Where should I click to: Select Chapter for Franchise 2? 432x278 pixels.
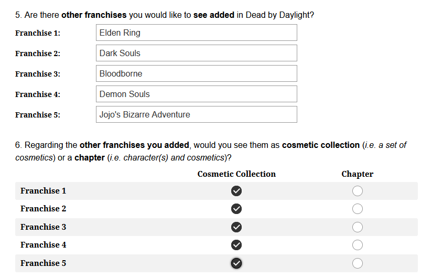357,209
